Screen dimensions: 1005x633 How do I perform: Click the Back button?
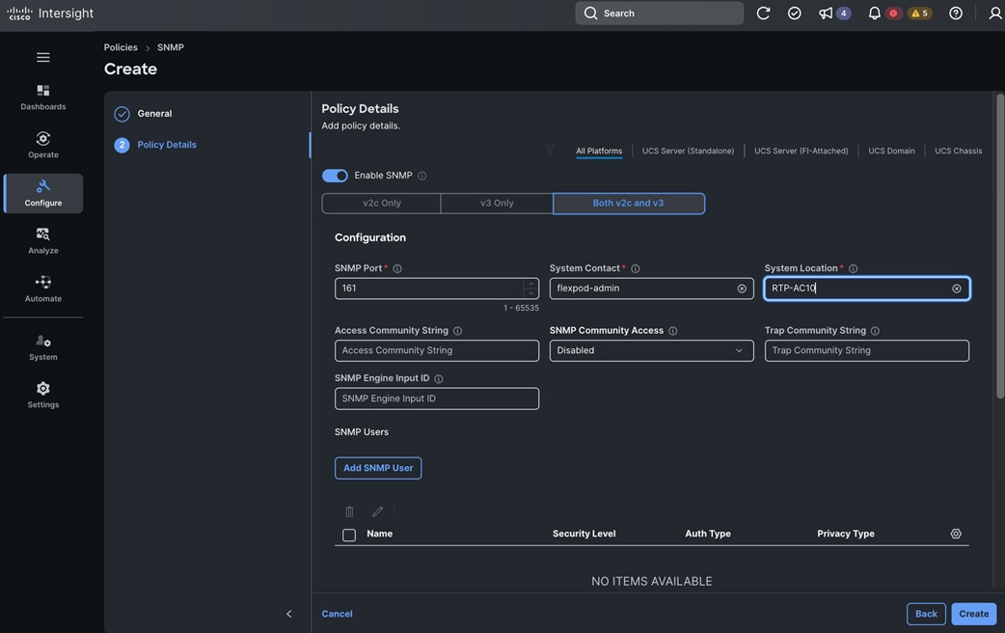click(926, 614)
